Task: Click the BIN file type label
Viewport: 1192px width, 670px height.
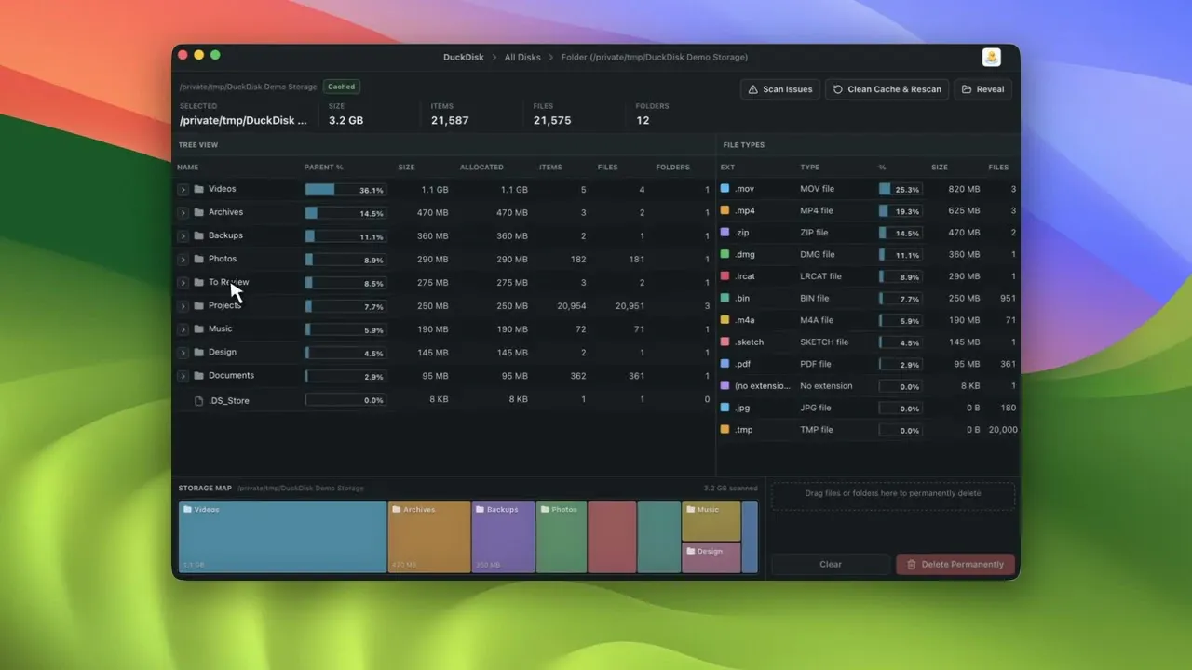Action: 817,298
